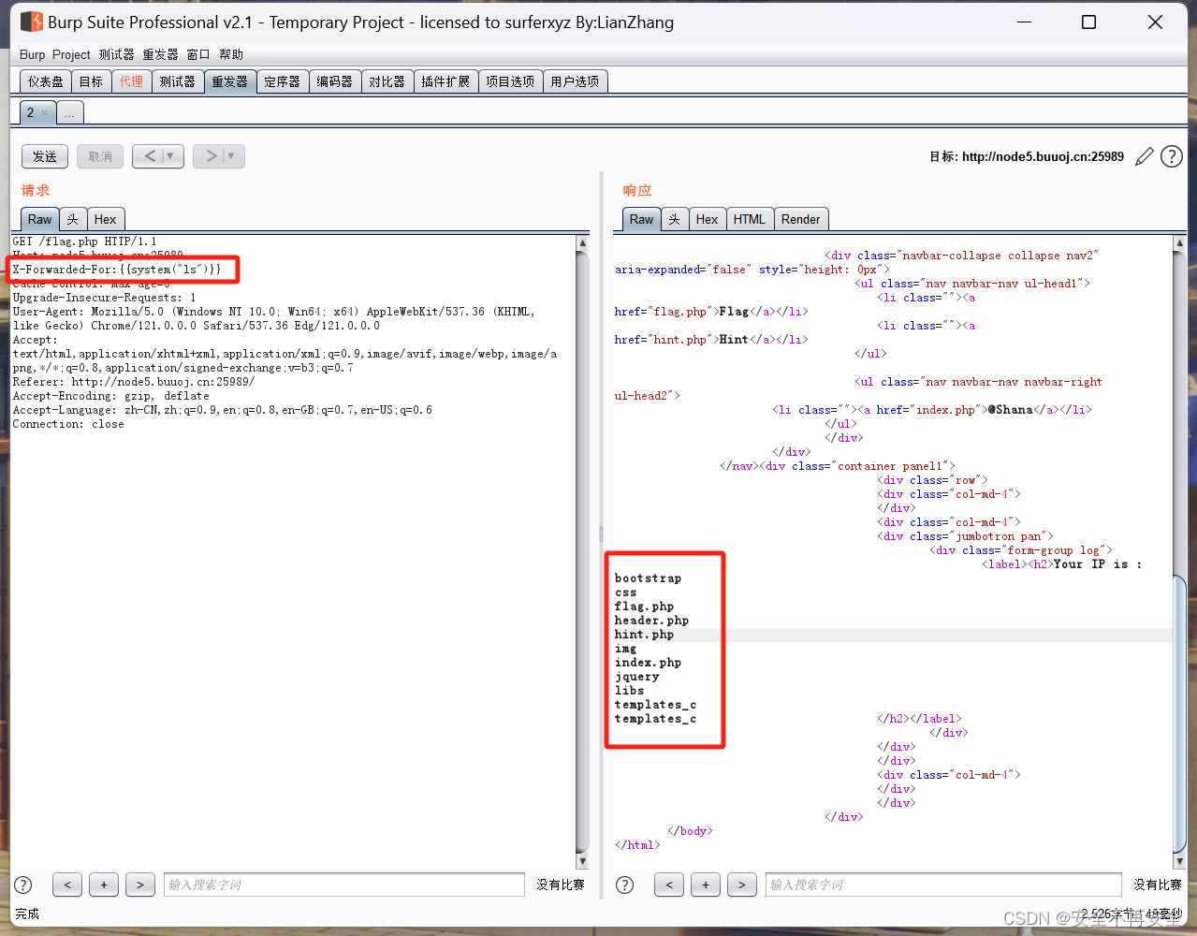Screen dimensions: 1197x936
Task: Click the GET /flag.php HTTP/1.1 line
Action: coord(84,241)
